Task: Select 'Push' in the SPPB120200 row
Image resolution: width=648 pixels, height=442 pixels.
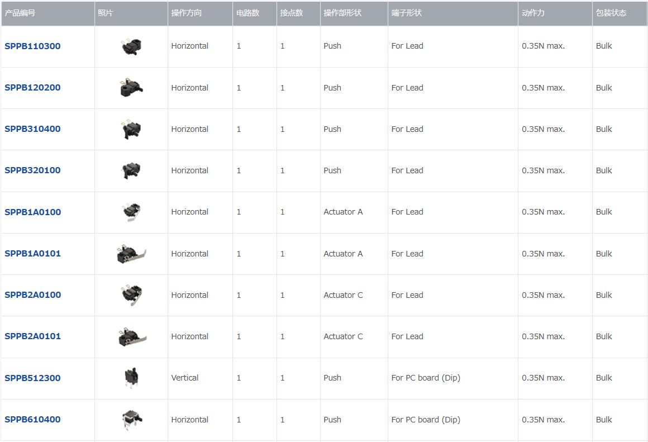Action: 332,88
